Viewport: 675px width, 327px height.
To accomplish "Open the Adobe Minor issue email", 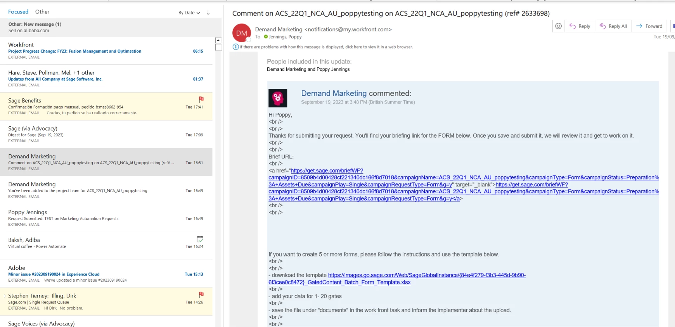I will click(106, 274).
